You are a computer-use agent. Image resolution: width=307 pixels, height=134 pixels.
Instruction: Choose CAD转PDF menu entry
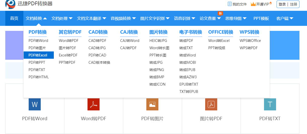point(97,41)
